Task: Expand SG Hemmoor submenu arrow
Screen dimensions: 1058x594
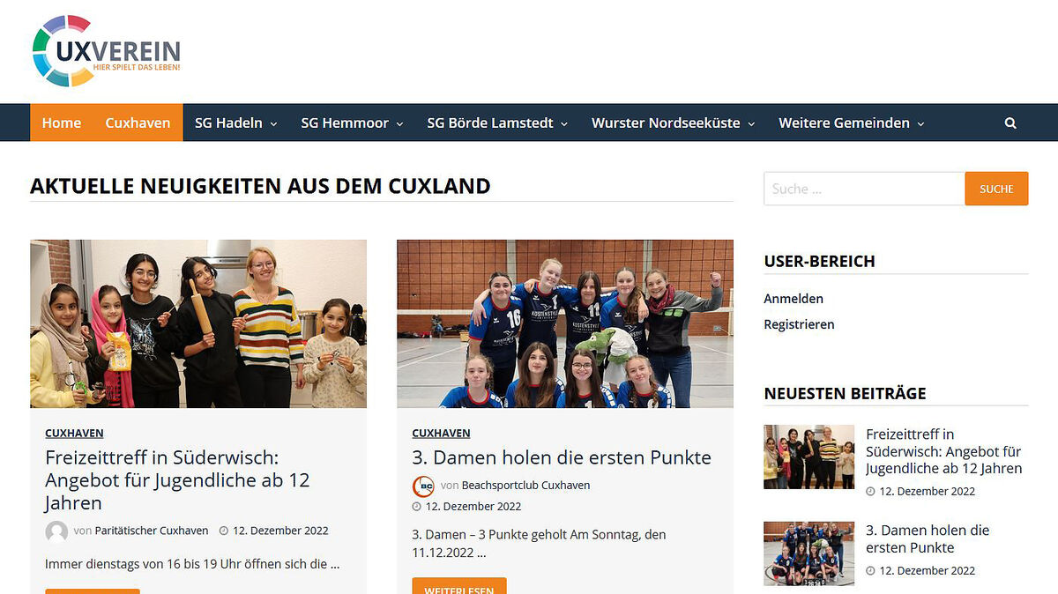Action: click(x=399, y=124)
